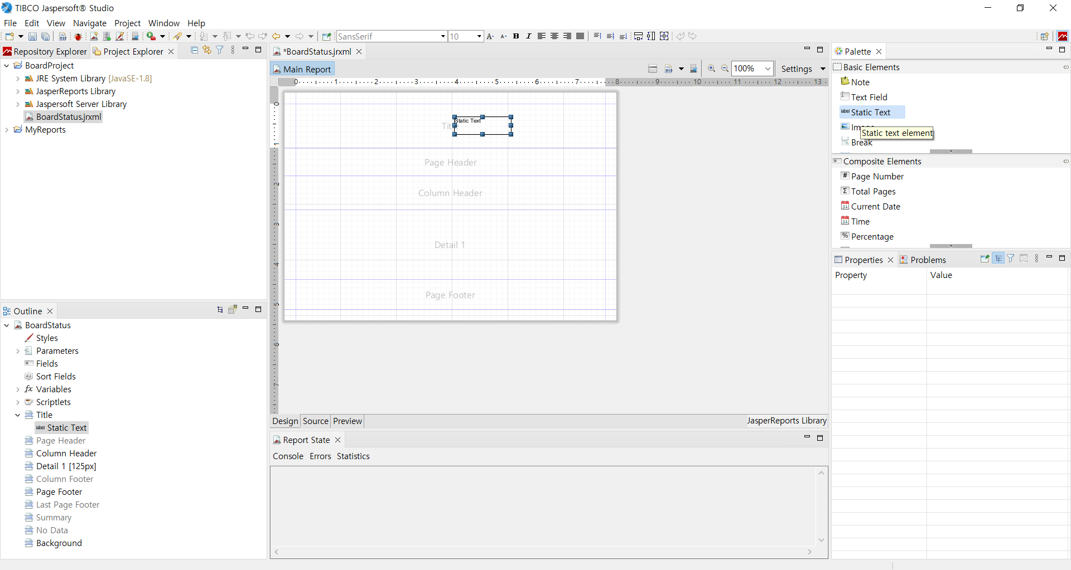Collapse the Title band in Outline
The image size is (1071, 570).
point(18,415)
